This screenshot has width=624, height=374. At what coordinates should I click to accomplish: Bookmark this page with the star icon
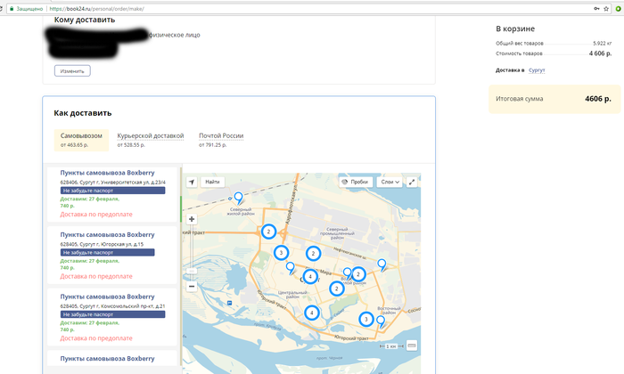(x=604, y=7)
